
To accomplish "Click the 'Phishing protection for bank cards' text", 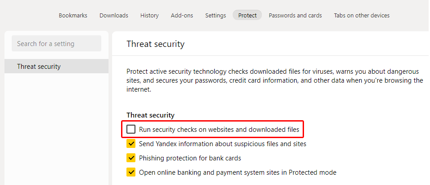I will tap(190, 158).
